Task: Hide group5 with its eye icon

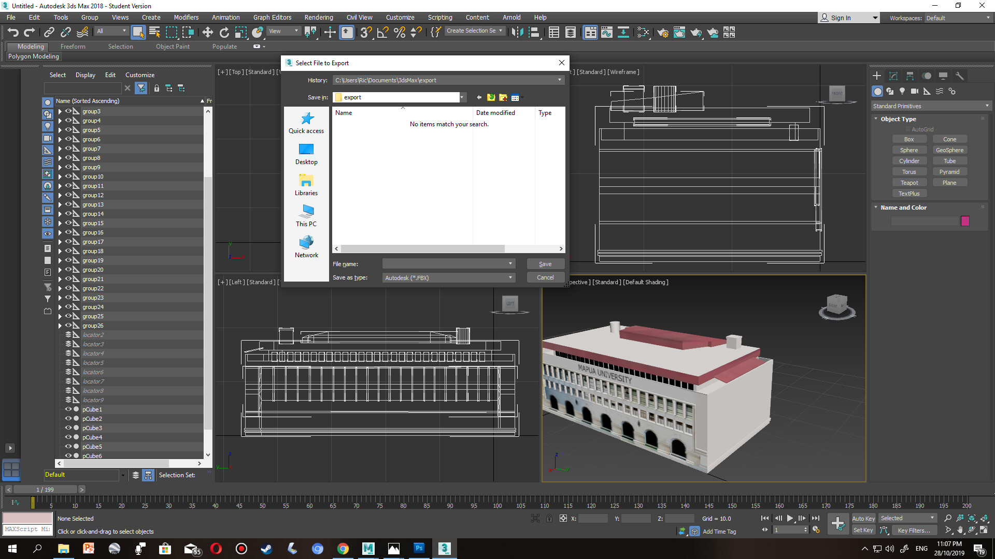Action: point(68,130)
